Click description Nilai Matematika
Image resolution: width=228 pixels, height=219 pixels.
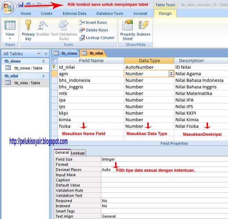tap(194, 94)
